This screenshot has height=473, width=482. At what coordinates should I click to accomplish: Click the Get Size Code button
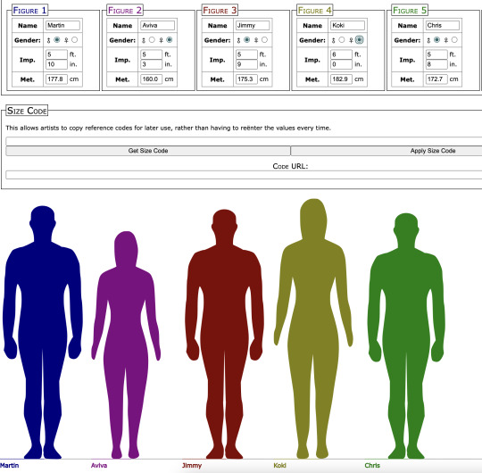tap(148, 151)
